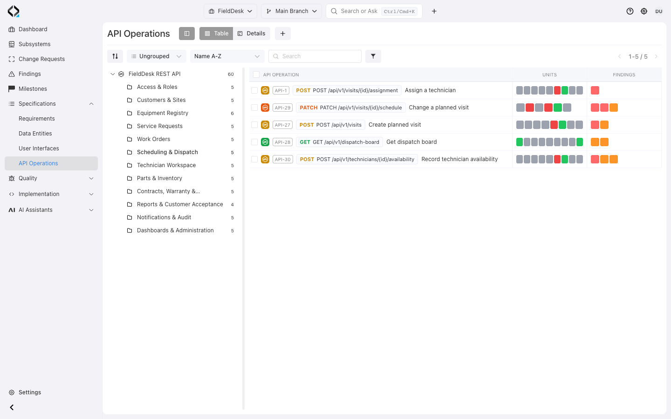Click the Parts & Inventory folder icon

click(x=130, y=178)
